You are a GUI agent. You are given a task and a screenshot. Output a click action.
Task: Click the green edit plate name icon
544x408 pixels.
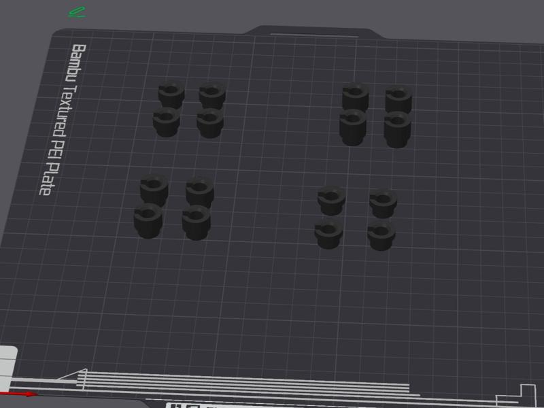pyautogui.click(x=77, y=12)
